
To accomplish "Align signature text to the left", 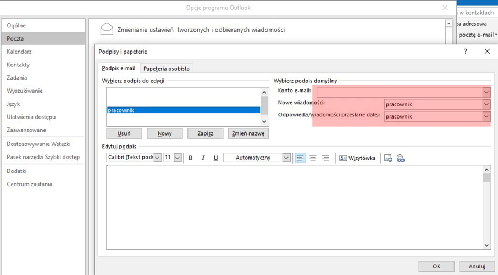I will point(300,158).
